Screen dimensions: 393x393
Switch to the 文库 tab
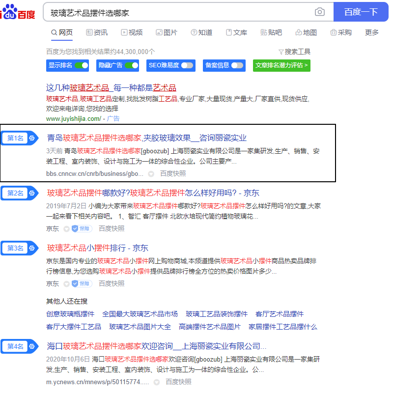click(x=236, y=32)
